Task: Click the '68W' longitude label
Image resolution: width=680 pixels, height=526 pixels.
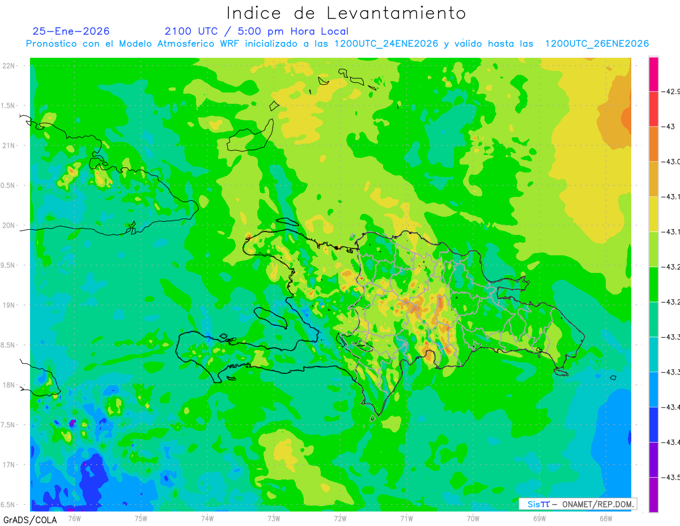Action: pyautogui.click(x=606, y=518)
